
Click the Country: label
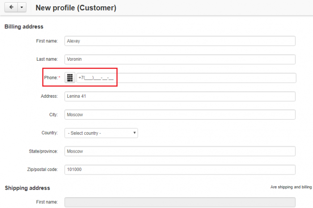[x=50, y=133]
